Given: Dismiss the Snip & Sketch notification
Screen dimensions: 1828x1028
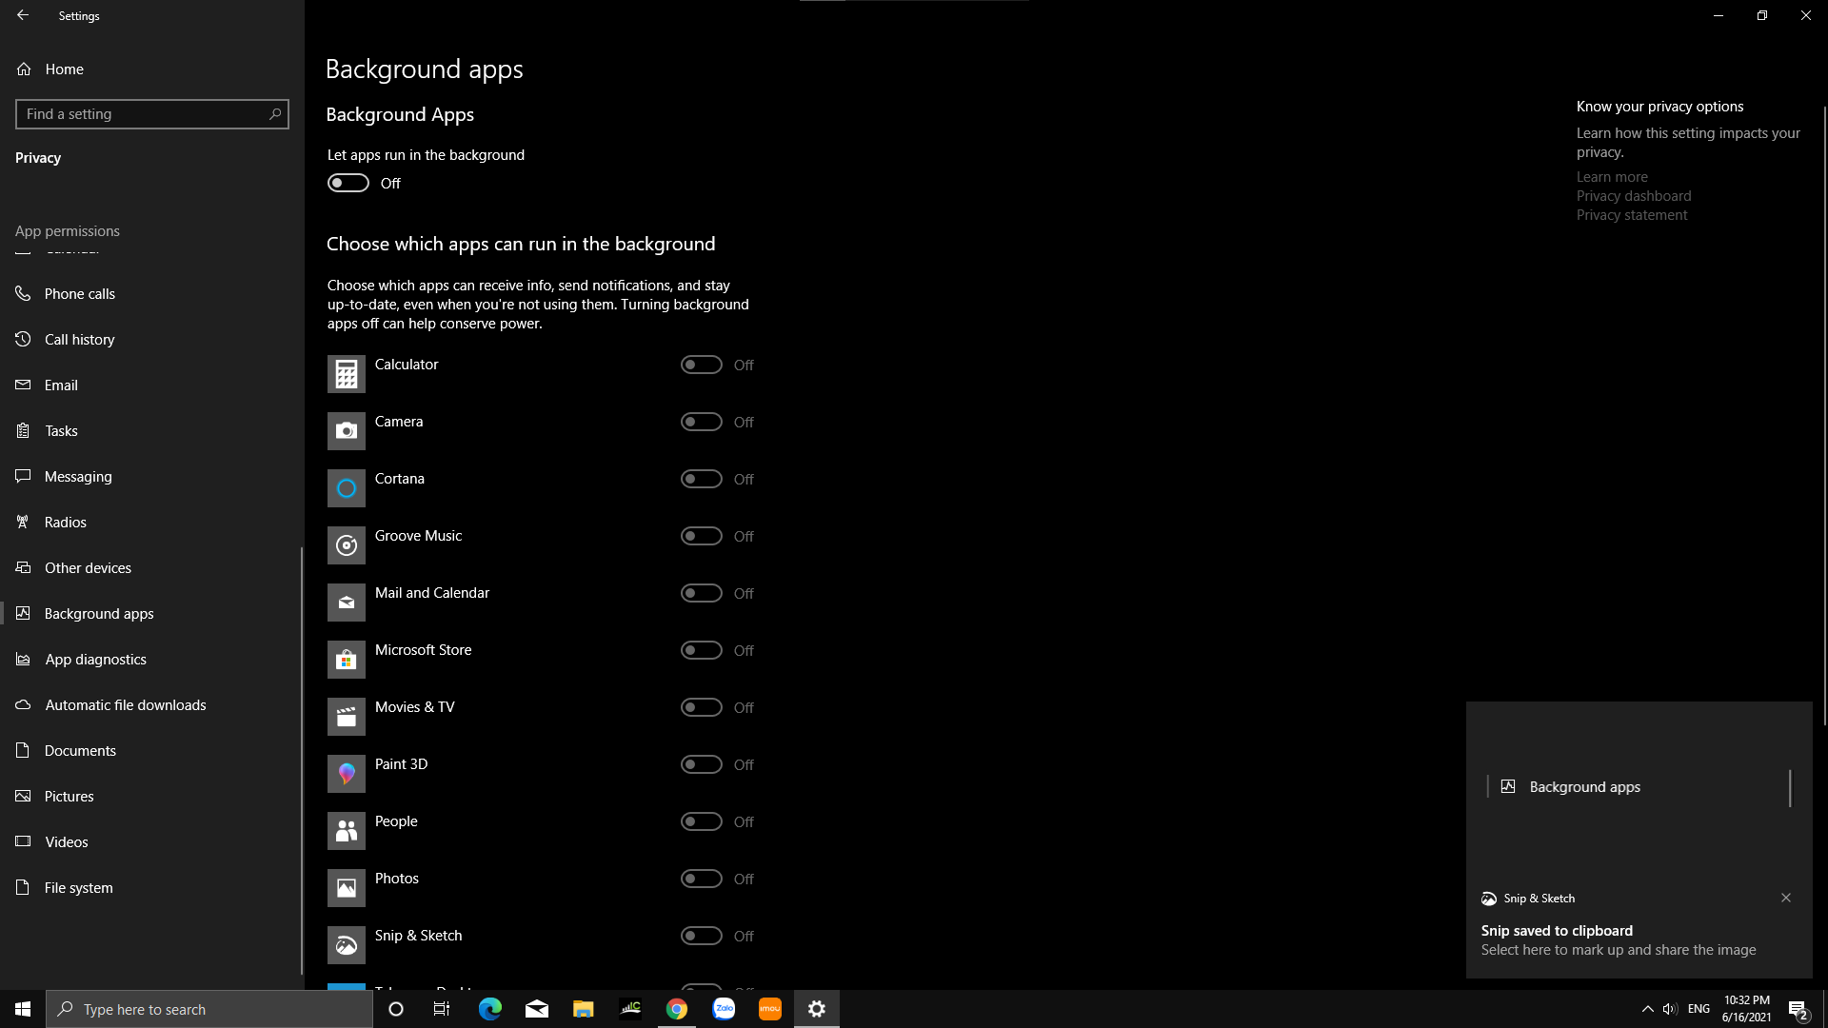Looking at the screenshot, I should click(1786, 898).
